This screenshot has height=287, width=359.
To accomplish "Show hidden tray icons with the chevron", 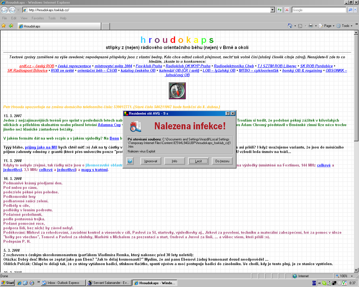I will click(319, 283).
